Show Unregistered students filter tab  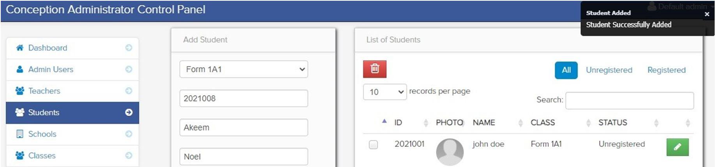609,70
